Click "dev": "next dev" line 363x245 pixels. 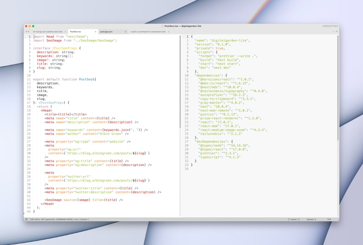click(x=215, y=68)
